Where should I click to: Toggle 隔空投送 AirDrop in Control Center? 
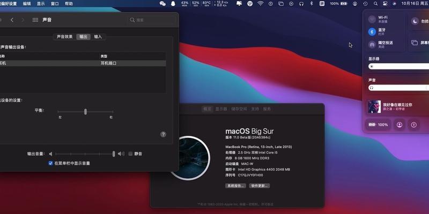click(x=372, y=44)
